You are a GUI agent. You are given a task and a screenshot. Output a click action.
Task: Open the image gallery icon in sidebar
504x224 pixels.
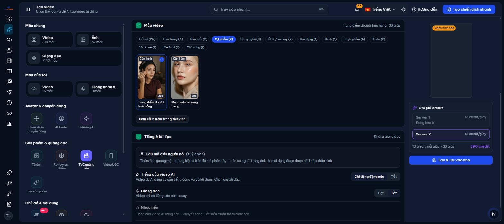tap(9, 82)
